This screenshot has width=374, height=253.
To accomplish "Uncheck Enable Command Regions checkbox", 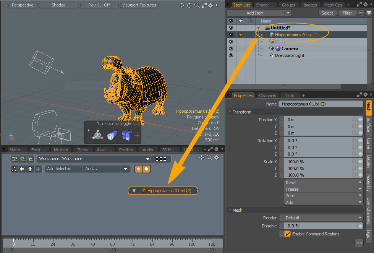I will click(x=288, y=234).
